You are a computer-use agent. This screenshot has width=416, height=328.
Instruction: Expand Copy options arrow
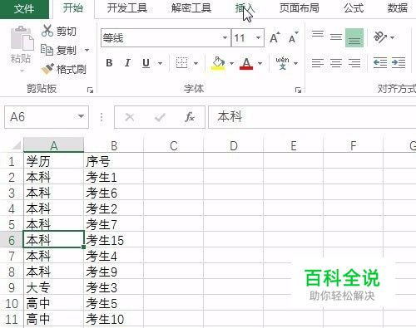point(87,51)
